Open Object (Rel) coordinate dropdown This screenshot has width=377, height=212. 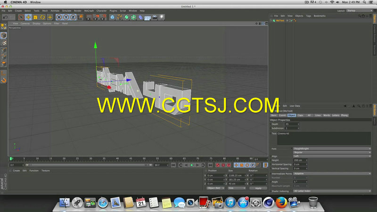coord(215,188)
